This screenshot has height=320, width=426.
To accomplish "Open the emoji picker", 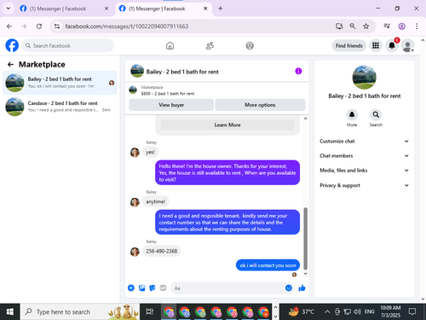I will pyautogui.click(x=289, y=288).
